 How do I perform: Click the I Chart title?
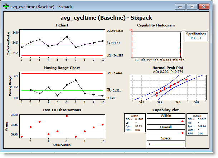tap(62, 25)
